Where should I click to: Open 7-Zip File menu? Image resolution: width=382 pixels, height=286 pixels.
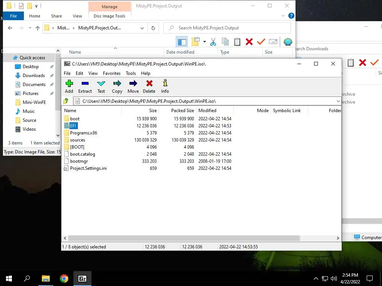[x=67, y=73]
